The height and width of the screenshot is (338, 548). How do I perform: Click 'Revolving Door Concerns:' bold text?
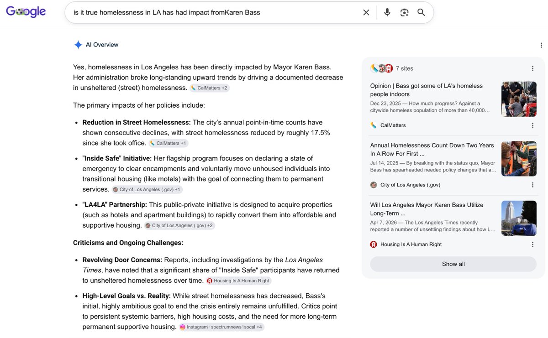(x=122, y=260)
